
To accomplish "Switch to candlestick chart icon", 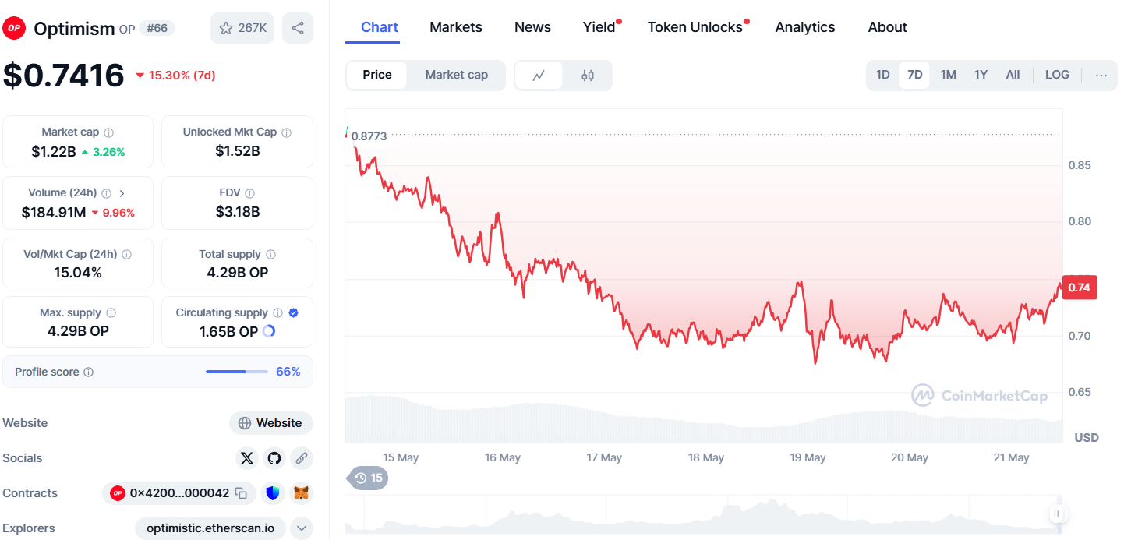I will 588,76.
